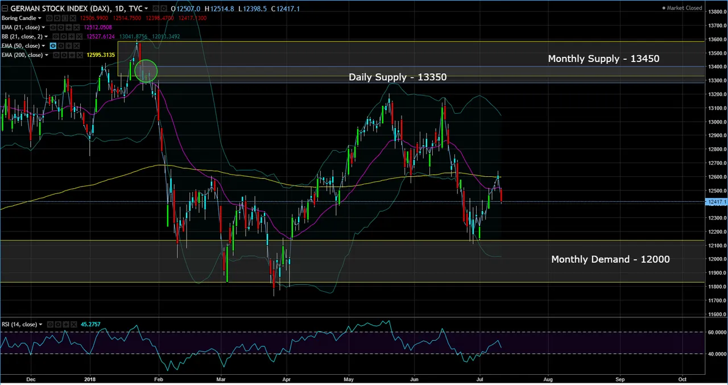The width and height of the screenshot is (728, 385).
Task: Open RSI (14, close) settings gear
Action: point(58,324)
